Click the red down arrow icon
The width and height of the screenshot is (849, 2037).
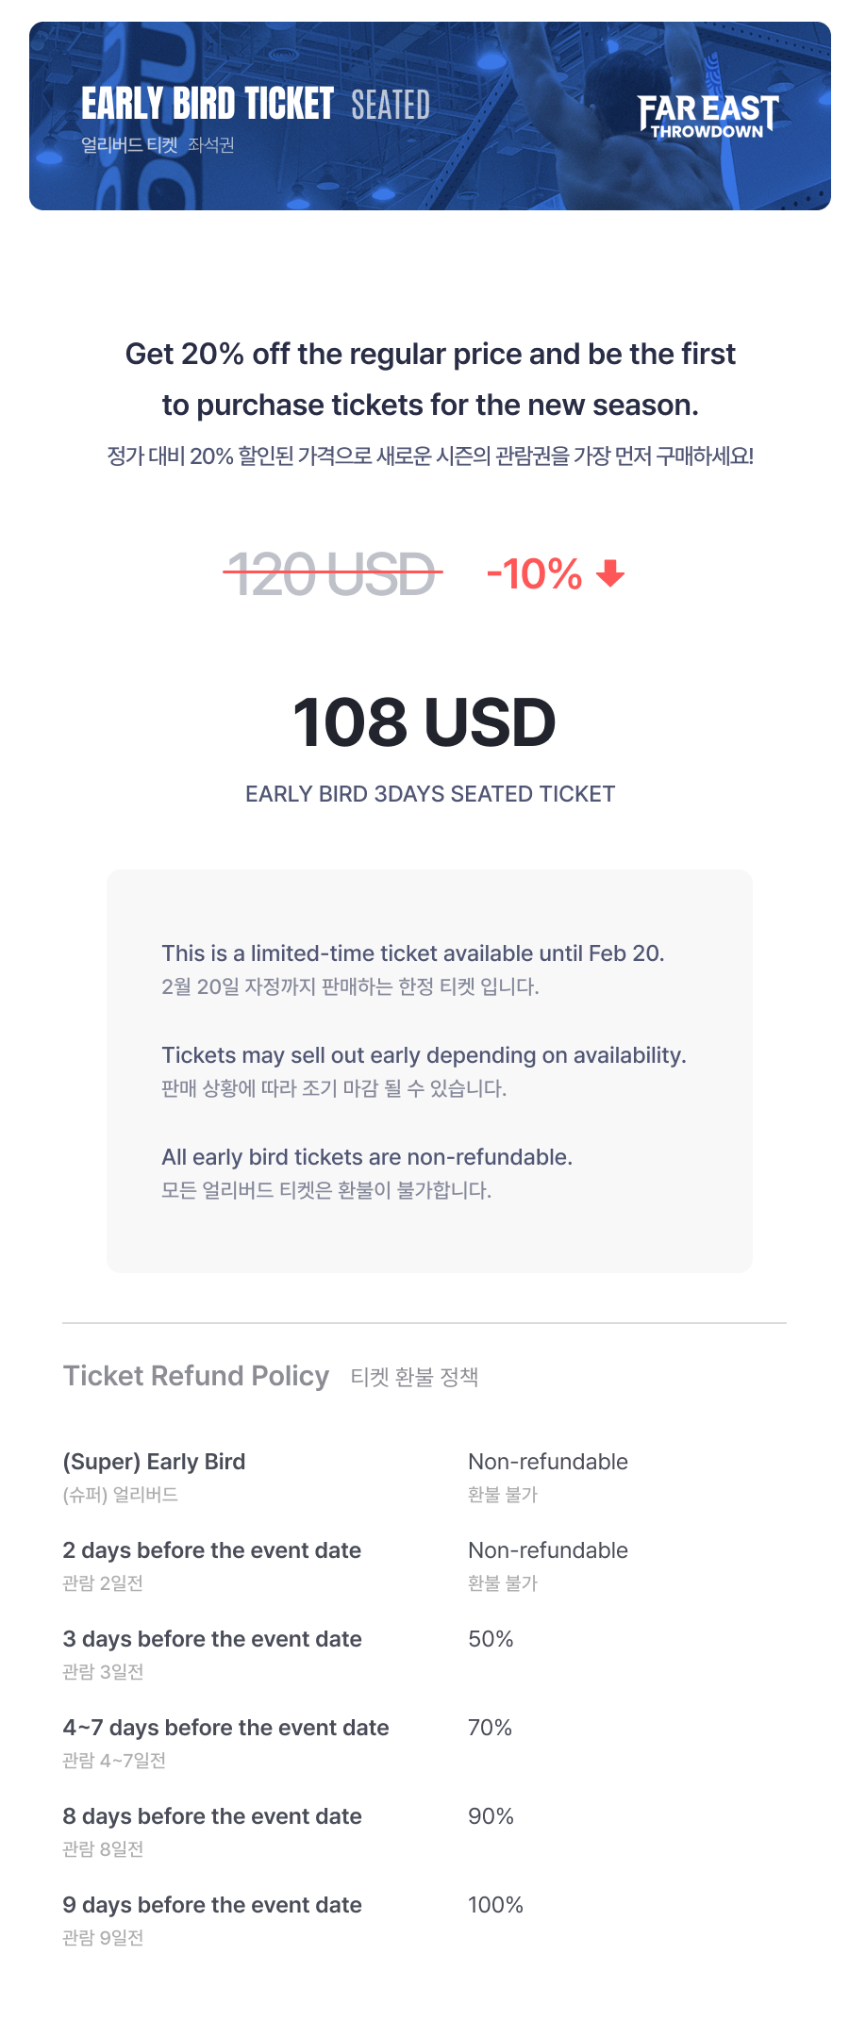coord(611,573)
